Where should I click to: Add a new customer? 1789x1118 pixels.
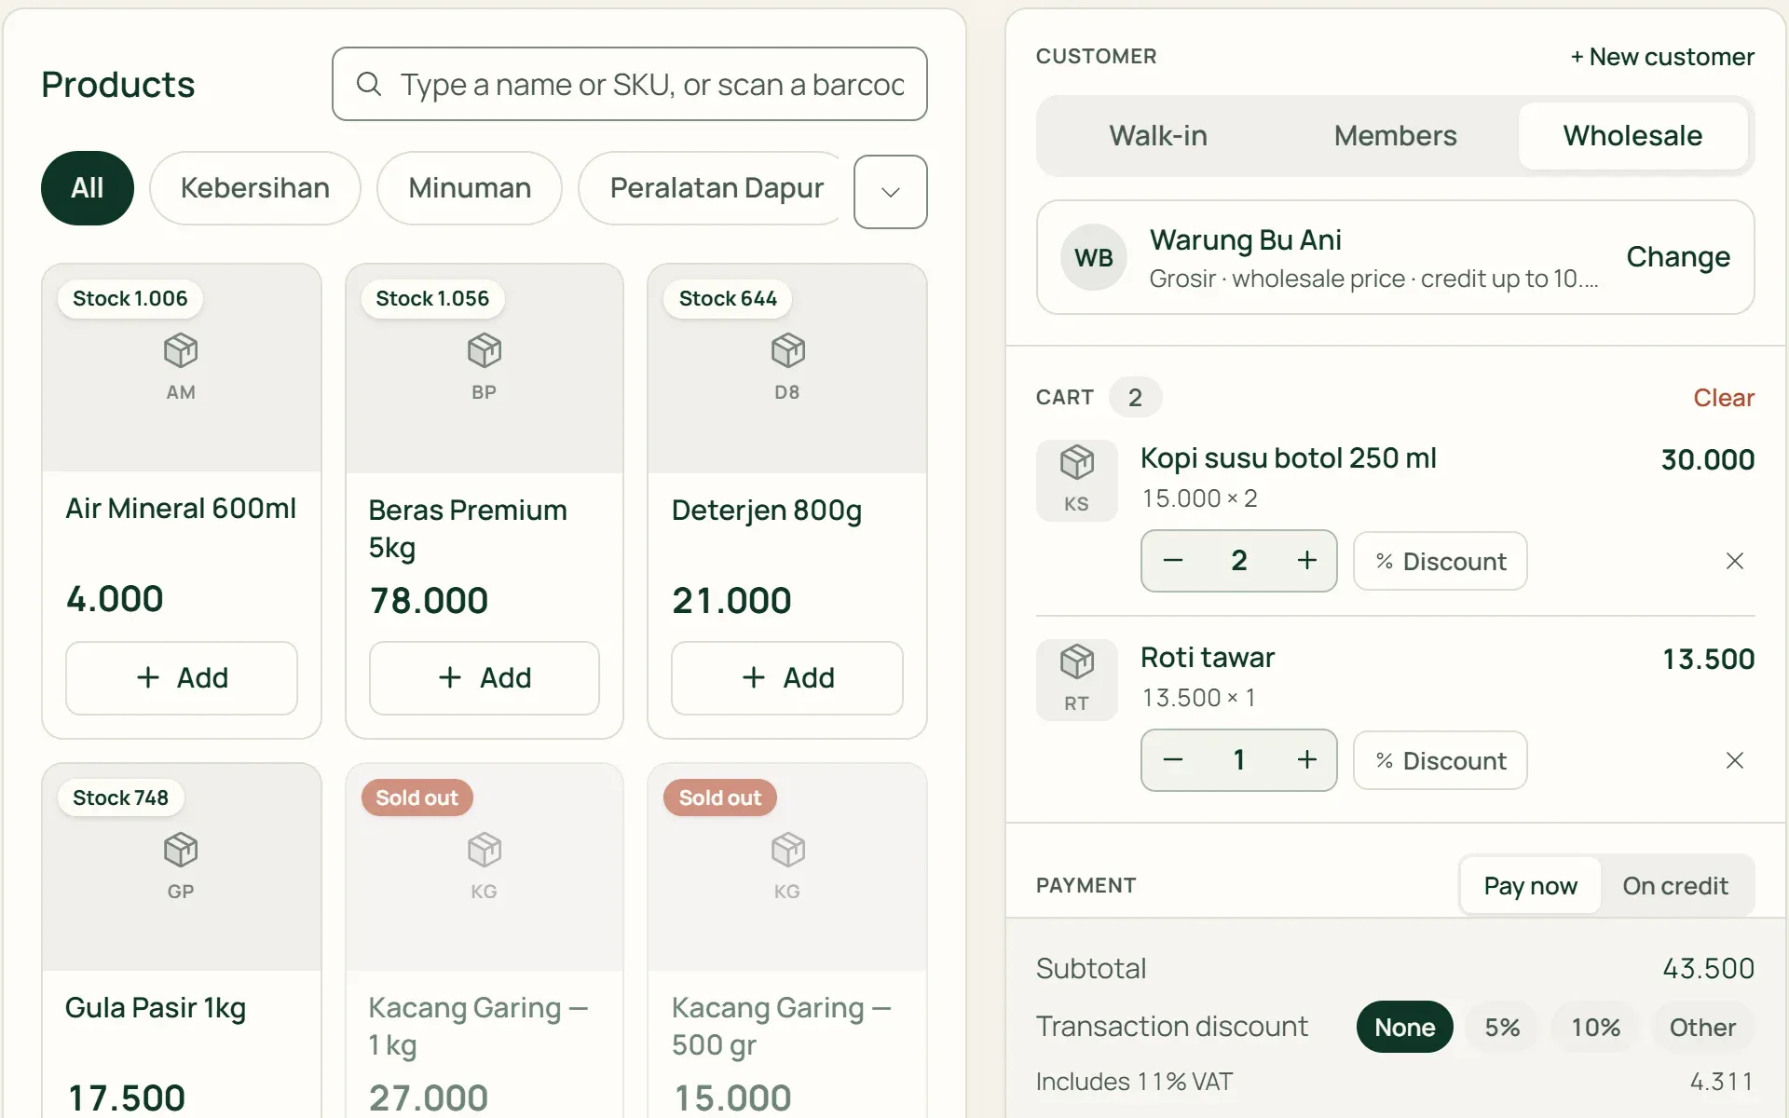tap(1662, 57)
